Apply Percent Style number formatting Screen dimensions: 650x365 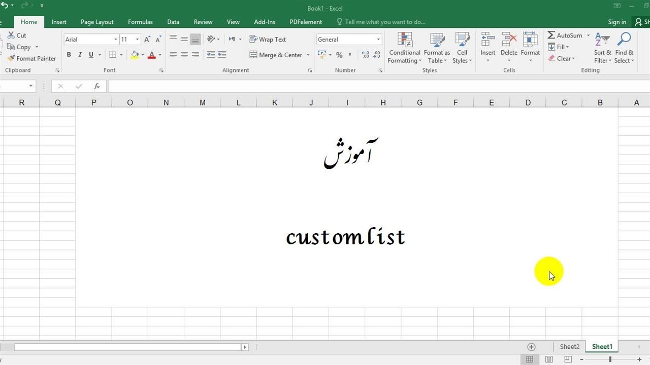pyautogui.click(x=339, y=55)
